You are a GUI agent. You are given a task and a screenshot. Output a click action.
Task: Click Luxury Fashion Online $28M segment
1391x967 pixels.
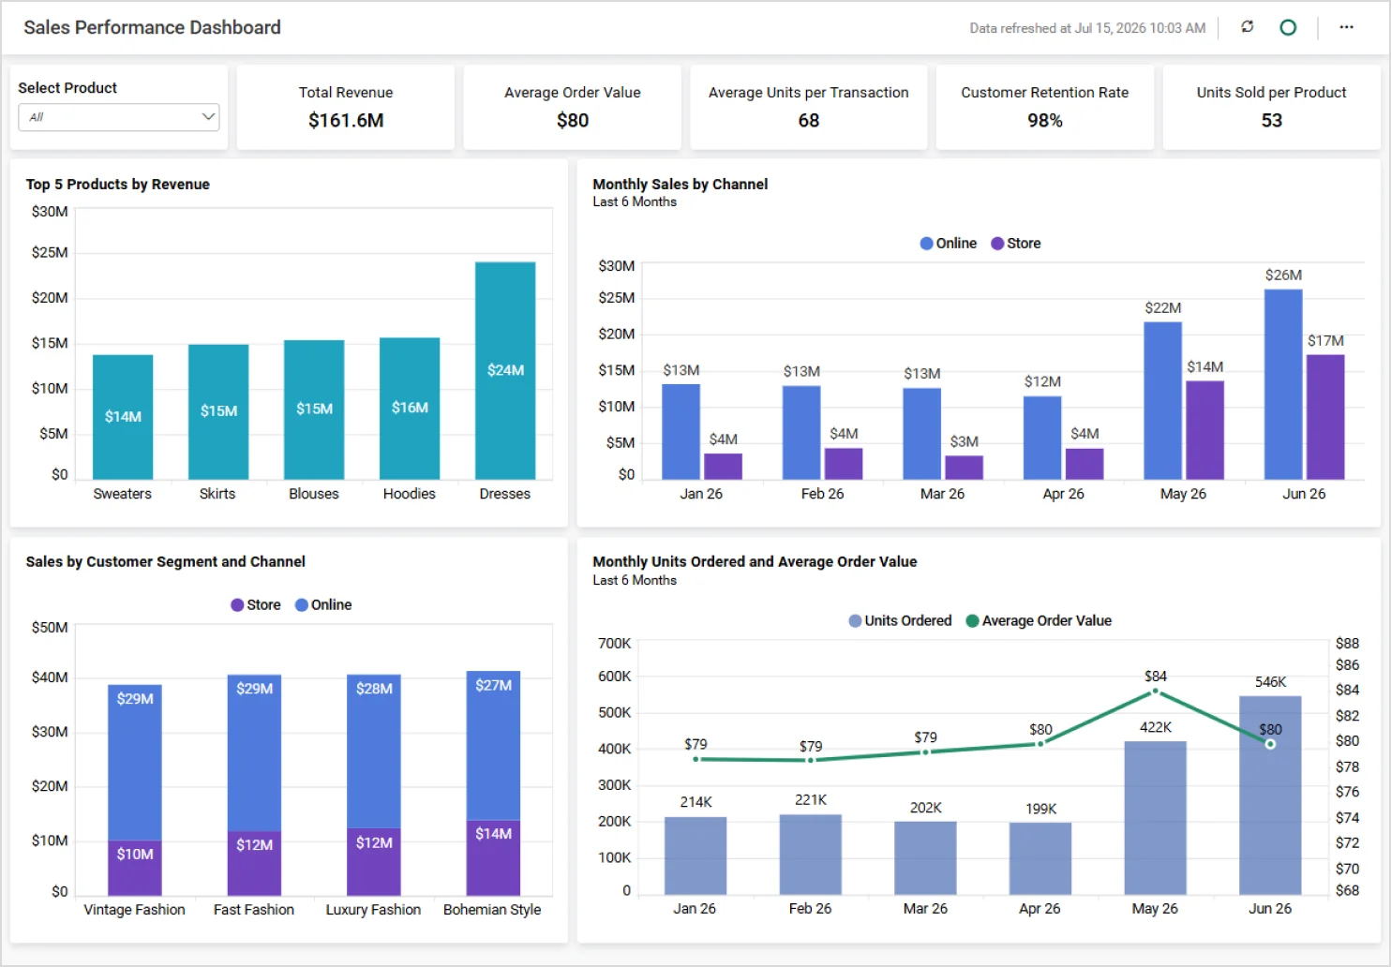coord(374,751)
